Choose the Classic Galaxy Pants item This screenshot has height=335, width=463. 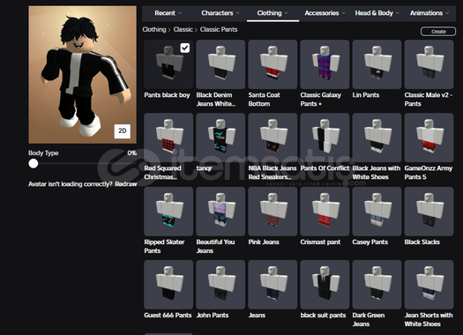(325, 64)
